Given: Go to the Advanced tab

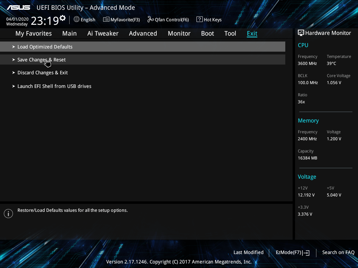Looking at the screenshot, I should [x=143, y=33].
